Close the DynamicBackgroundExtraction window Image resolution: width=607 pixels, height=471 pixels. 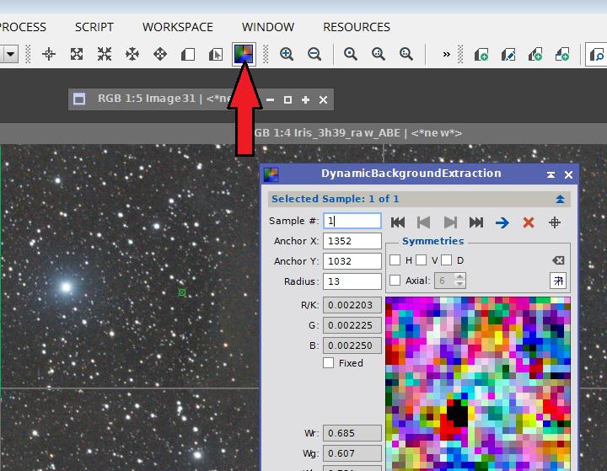pos(568,175)
